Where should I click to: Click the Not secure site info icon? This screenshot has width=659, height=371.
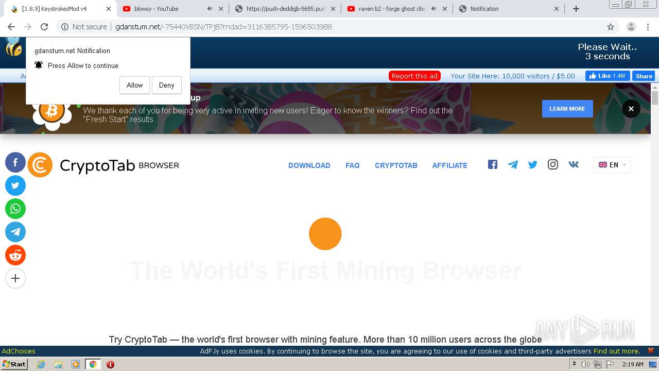(x=65, y=27)
